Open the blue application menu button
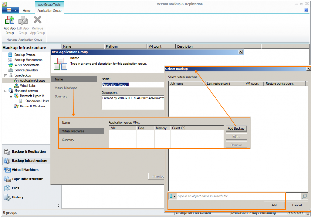Image resolution: width=311 pixels, height=218 pixels. coord(10,10)
